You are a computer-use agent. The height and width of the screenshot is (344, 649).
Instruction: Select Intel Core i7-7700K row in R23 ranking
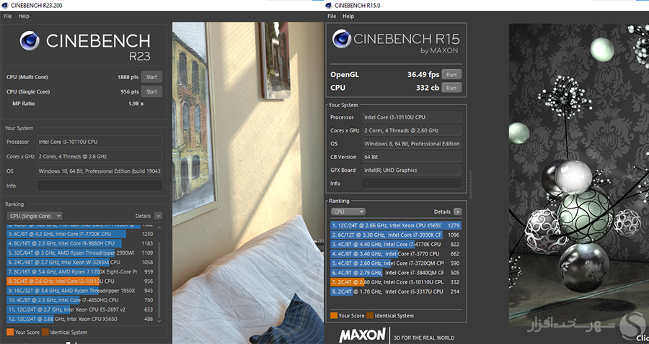click(81, 234)
